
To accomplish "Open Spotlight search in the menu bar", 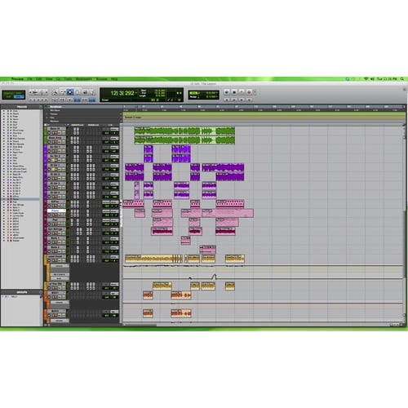I will (x=402, y=79).
